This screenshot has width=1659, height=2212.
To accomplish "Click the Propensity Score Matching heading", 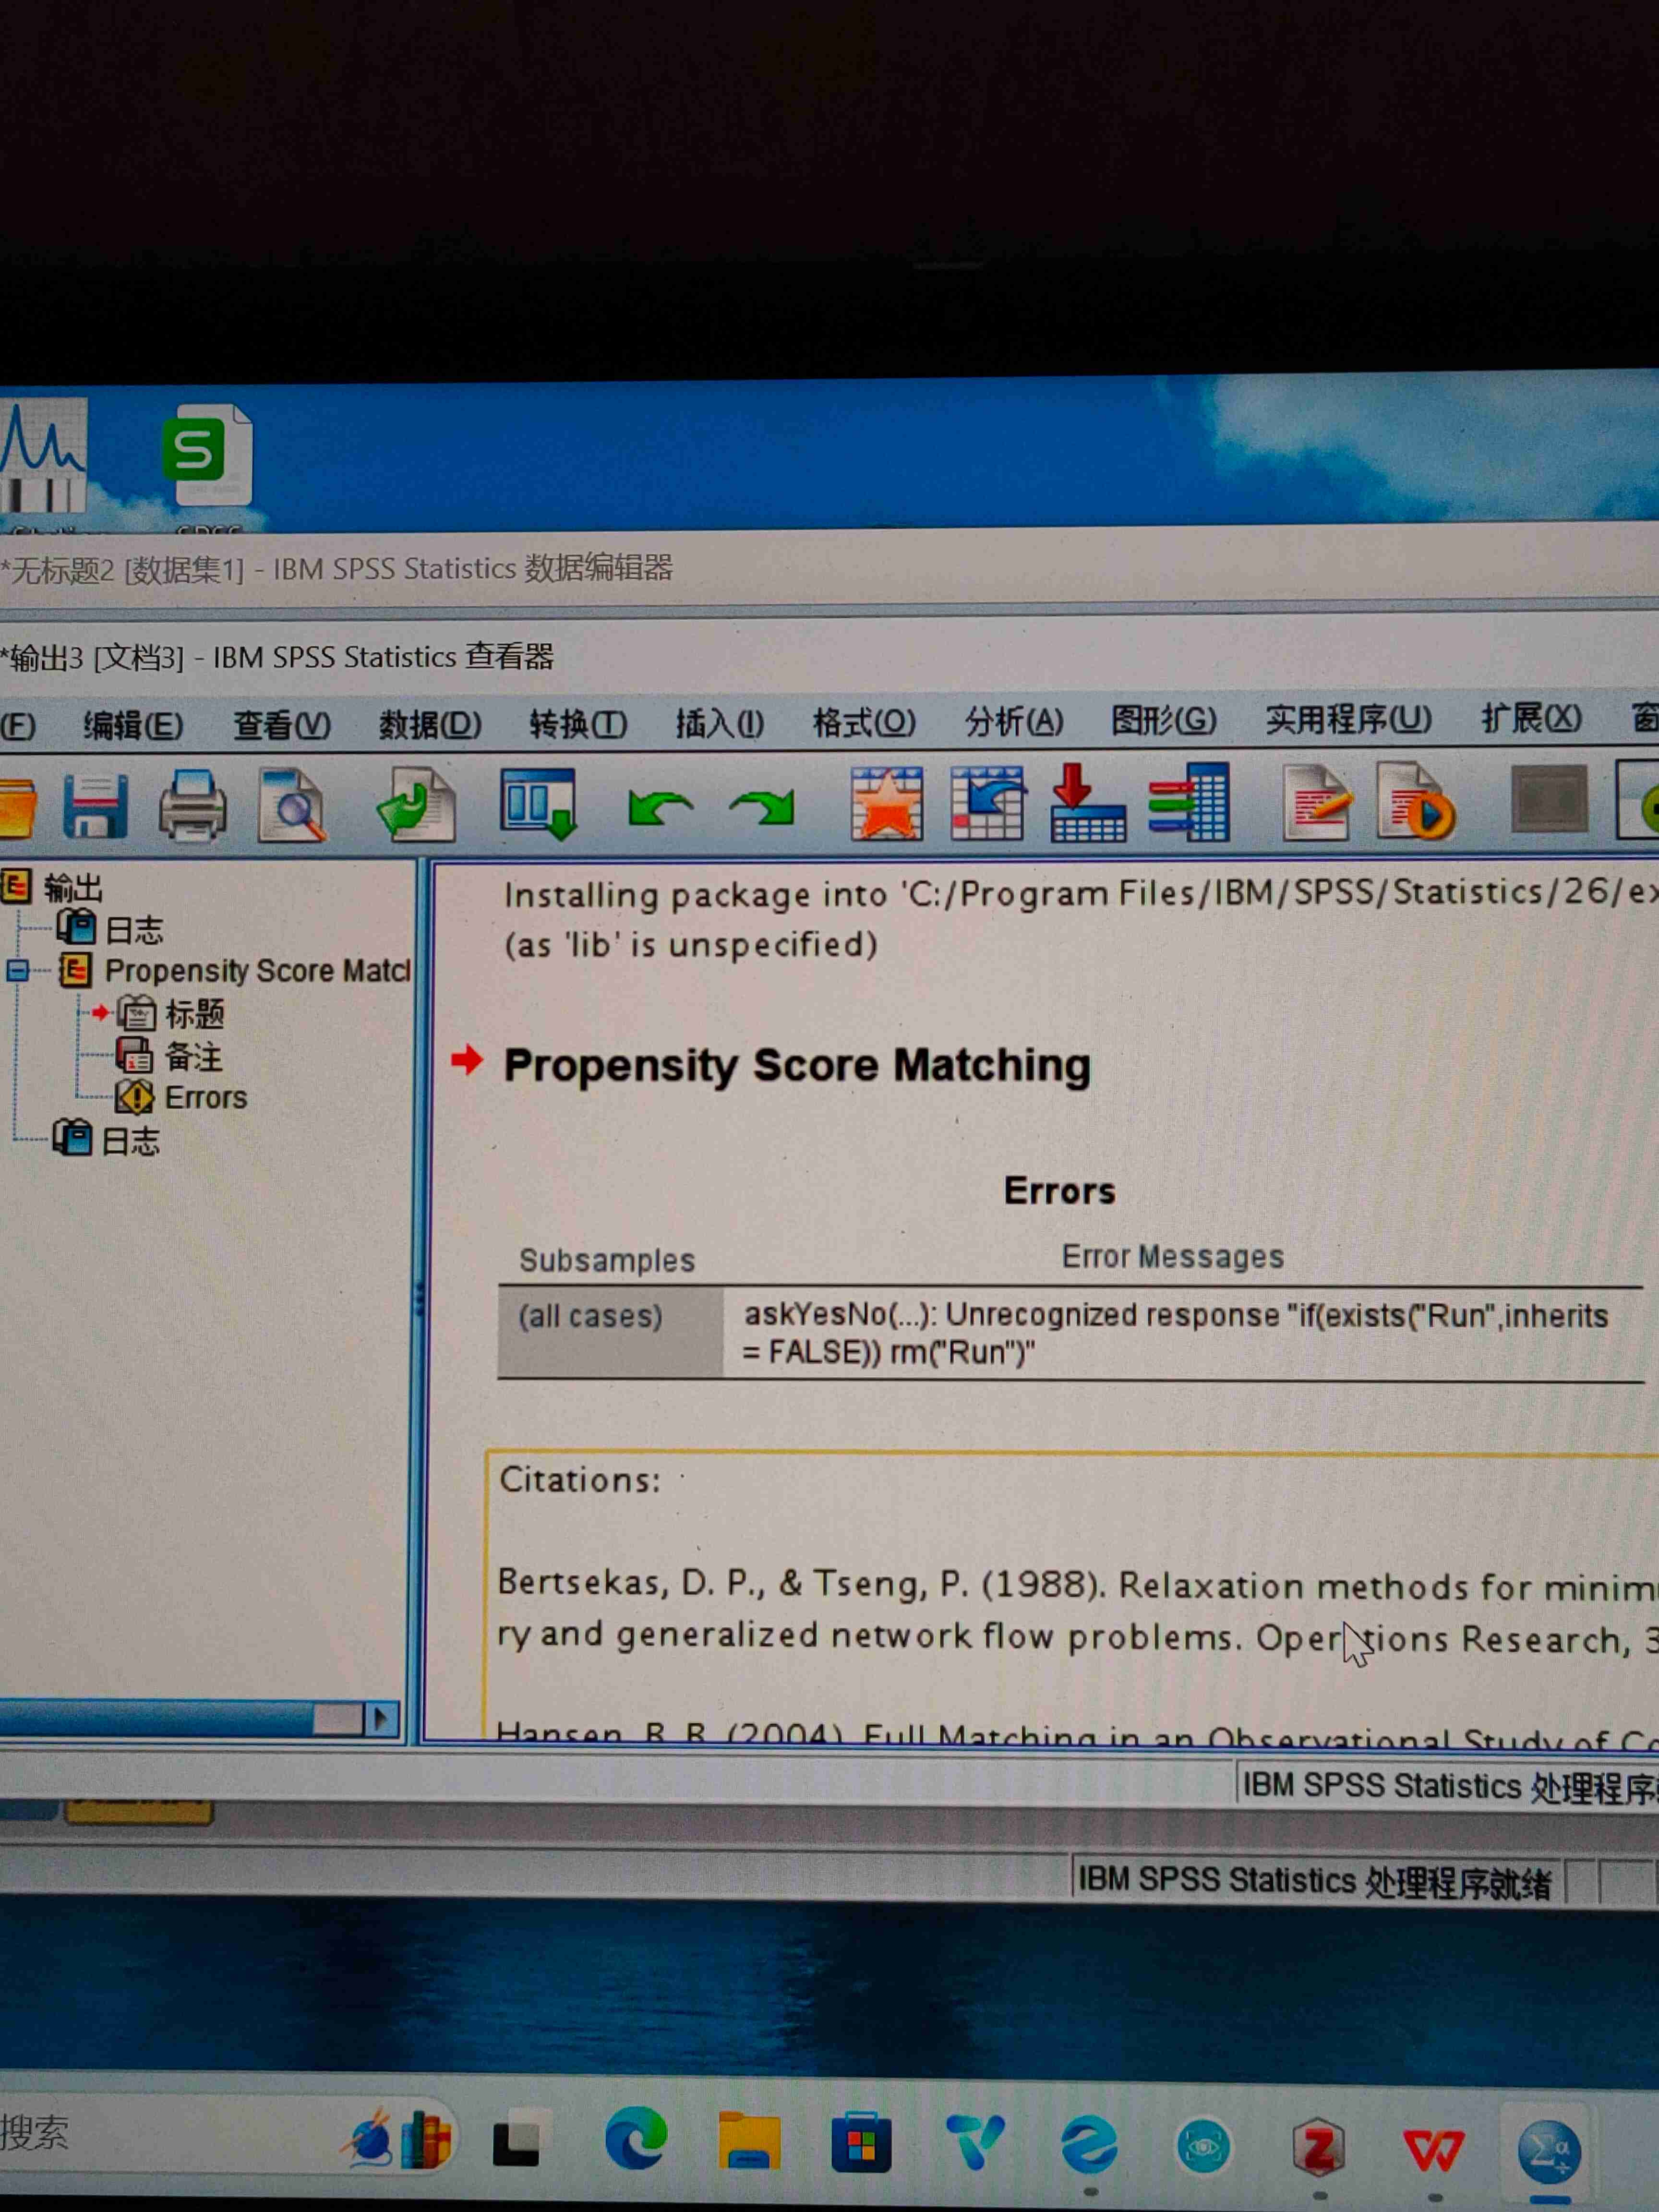I will pos(796,1066).
